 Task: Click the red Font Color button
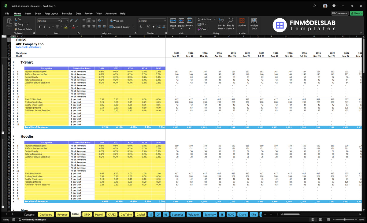[x=73, y=27]
